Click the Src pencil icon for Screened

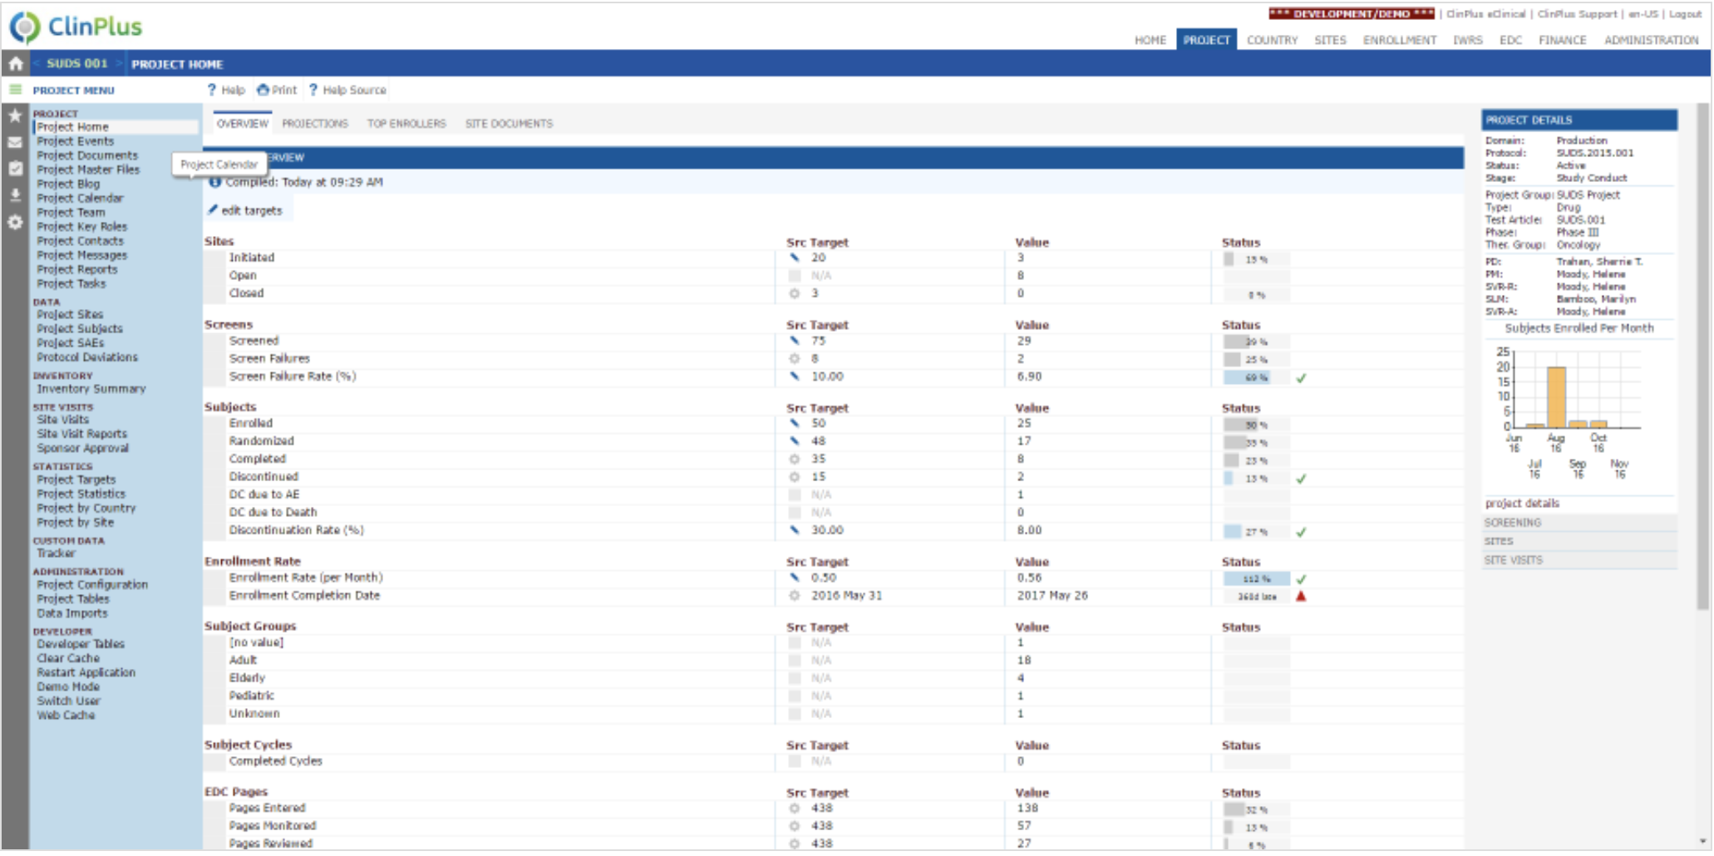(795, 341)
